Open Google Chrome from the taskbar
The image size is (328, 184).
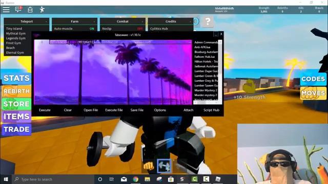[x=135, y=179]
